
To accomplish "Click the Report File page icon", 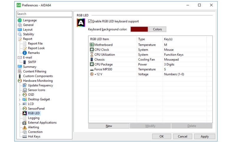I will (24, 43).
